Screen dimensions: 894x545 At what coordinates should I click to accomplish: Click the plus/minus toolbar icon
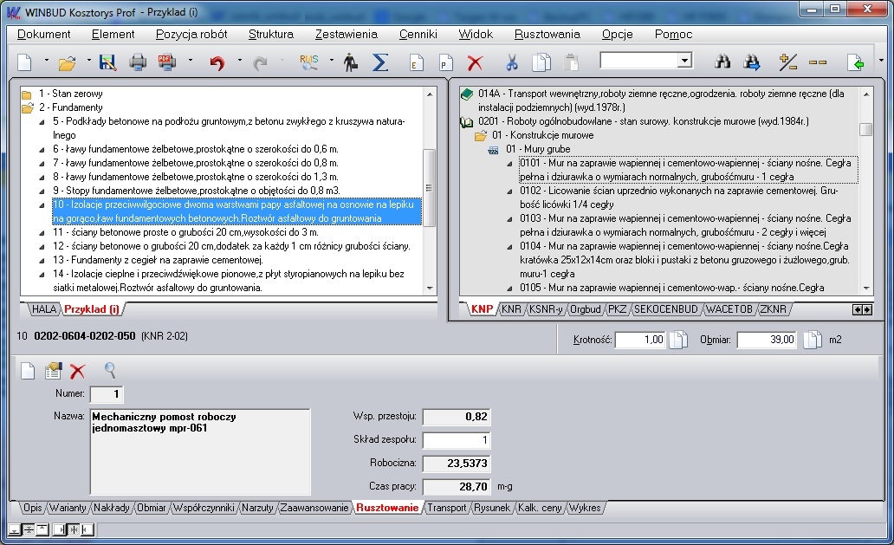[788, 62]
